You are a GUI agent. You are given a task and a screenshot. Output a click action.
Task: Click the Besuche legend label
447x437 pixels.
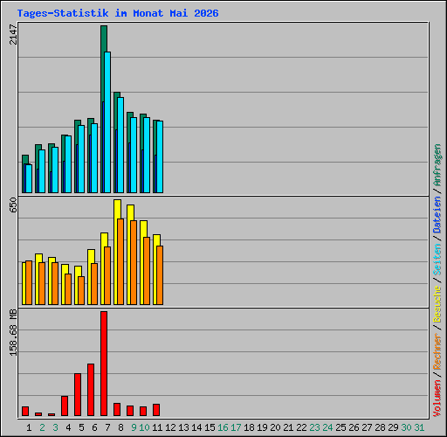[x=437, y=304]
